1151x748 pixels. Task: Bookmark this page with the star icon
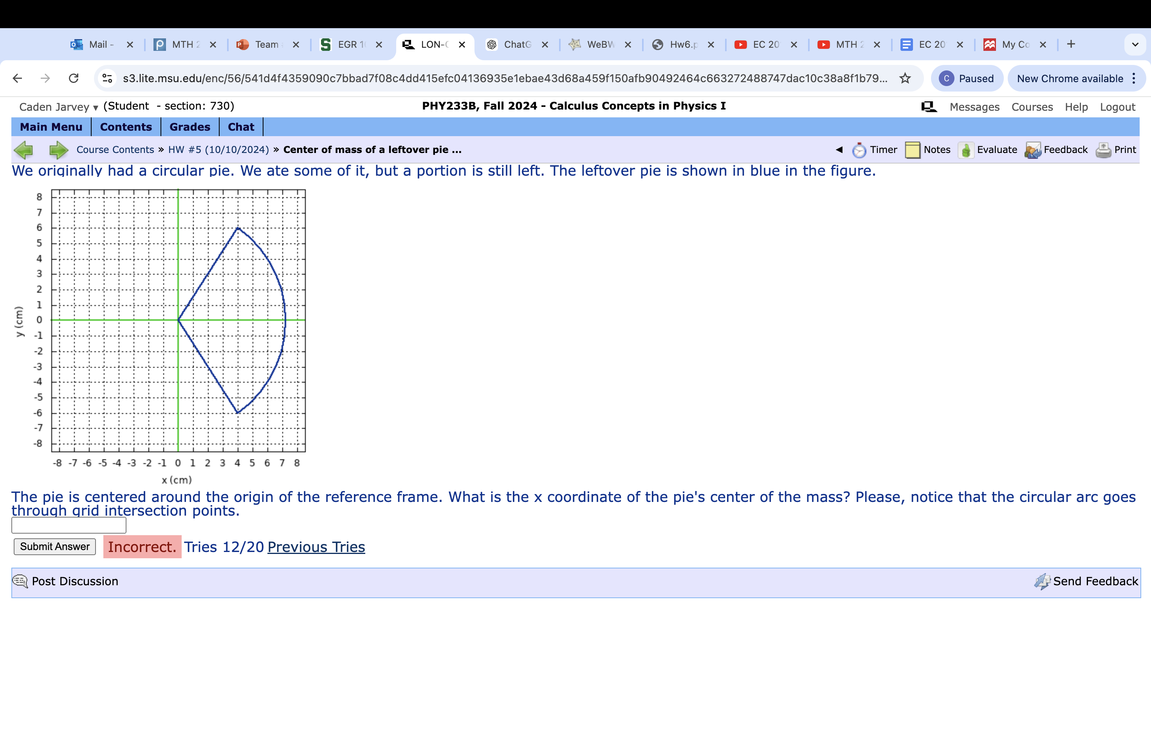[x=905, y=78]
